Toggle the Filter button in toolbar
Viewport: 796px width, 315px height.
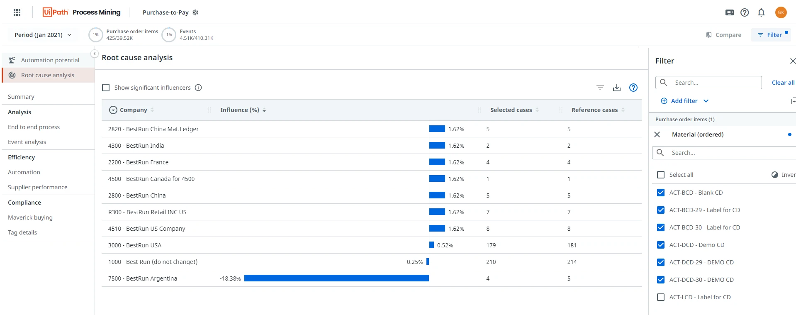(x=771, y=35)
